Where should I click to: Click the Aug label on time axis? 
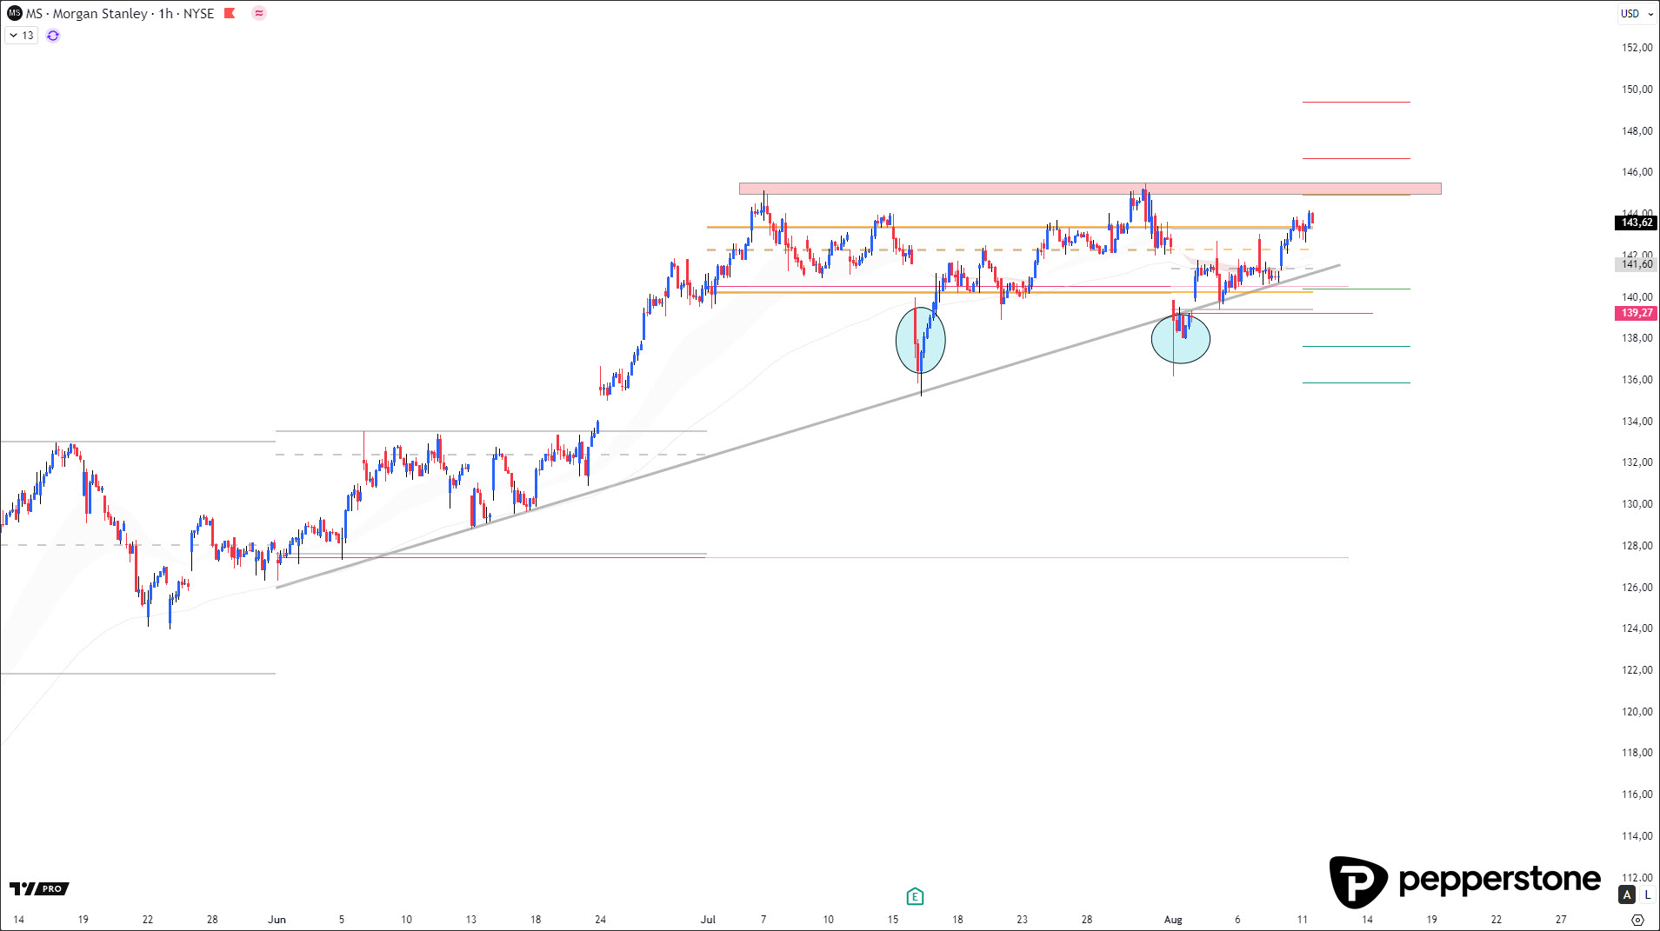1173,920
